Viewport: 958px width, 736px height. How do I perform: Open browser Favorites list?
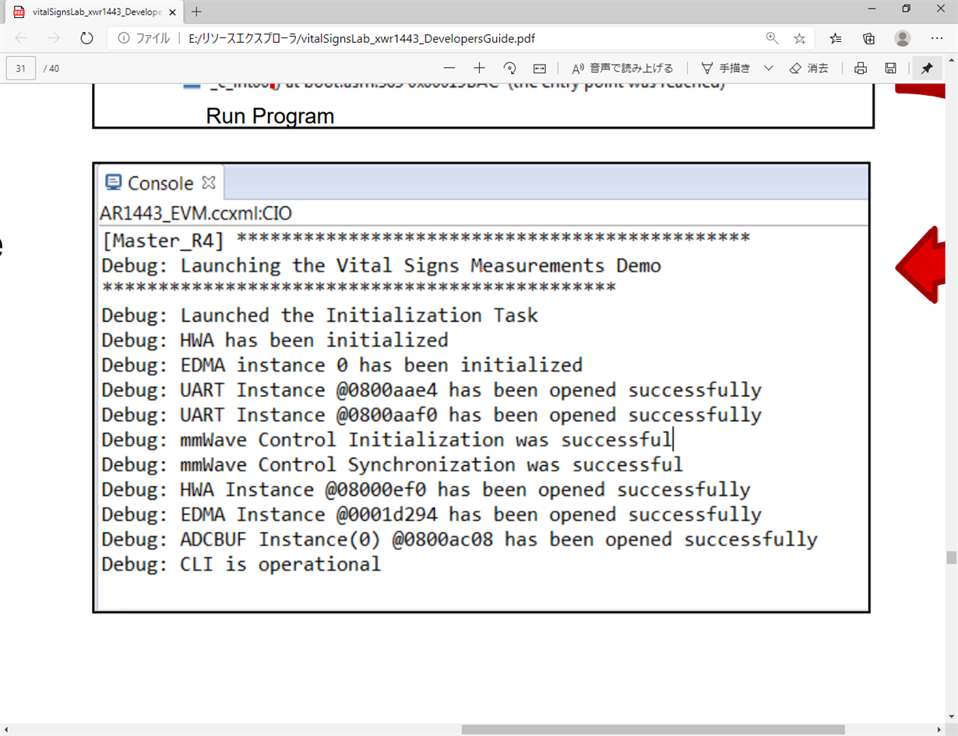click(834, 37)
